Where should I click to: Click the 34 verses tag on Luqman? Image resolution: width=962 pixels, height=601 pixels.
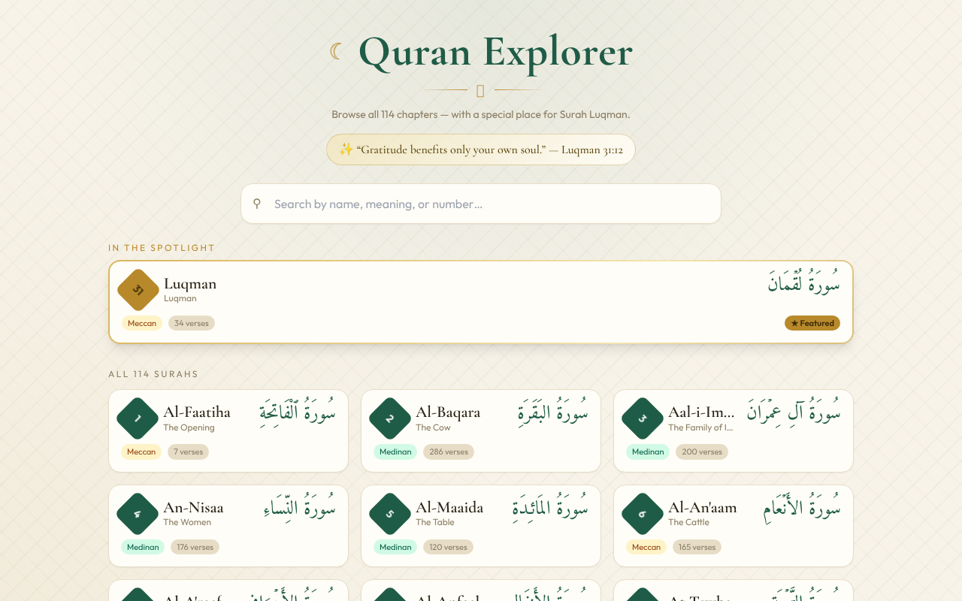pyautogui.click(x=192, y=323)
